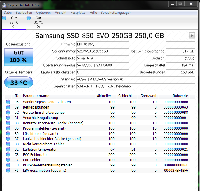The height and width of the screenshot is (191, 200).
Task: Select the ECC-Fehlerrate parameter name
Action: pos(35,154)
